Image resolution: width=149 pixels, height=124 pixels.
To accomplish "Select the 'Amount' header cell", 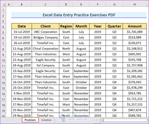I will point(135,26).
